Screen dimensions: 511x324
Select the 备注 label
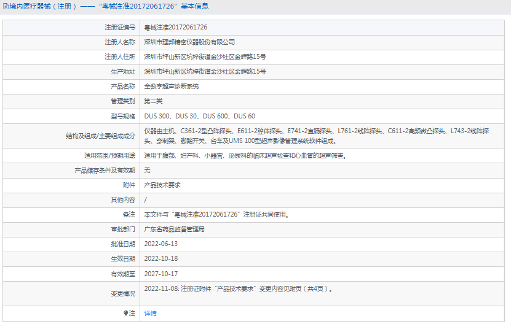129,214
